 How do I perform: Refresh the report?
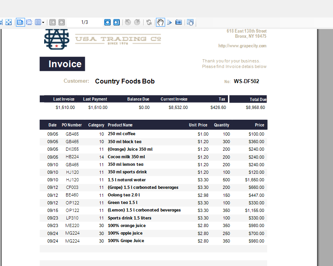pyautogui.click(x=149, y=22)
